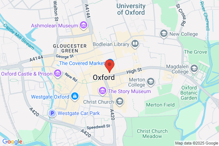The image size is (219, 146).
Task: Click the Merton Field green area label
Action: (x=160, y=105)
